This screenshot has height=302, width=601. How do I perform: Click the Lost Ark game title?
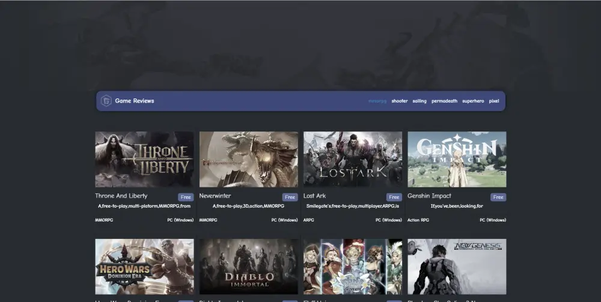coord(315,196)
